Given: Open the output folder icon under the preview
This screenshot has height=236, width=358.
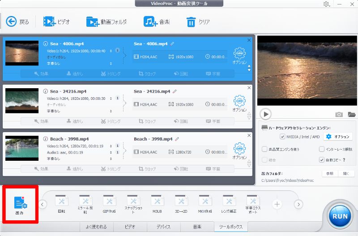Looking at the screenshot, I should 352,114.
